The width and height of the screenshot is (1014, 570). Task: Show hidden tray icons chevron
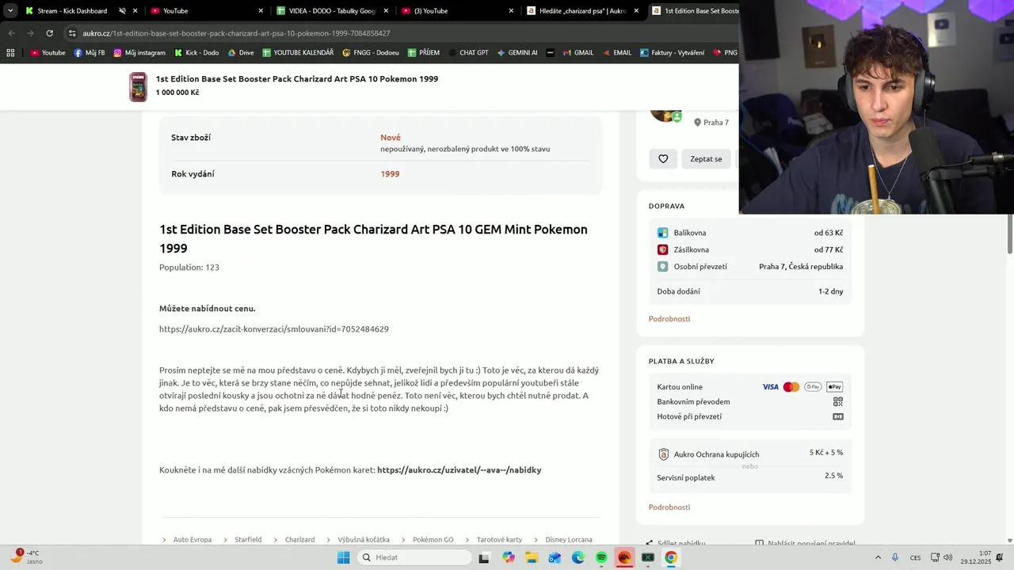pyautogui.click(x=878, y=557)
